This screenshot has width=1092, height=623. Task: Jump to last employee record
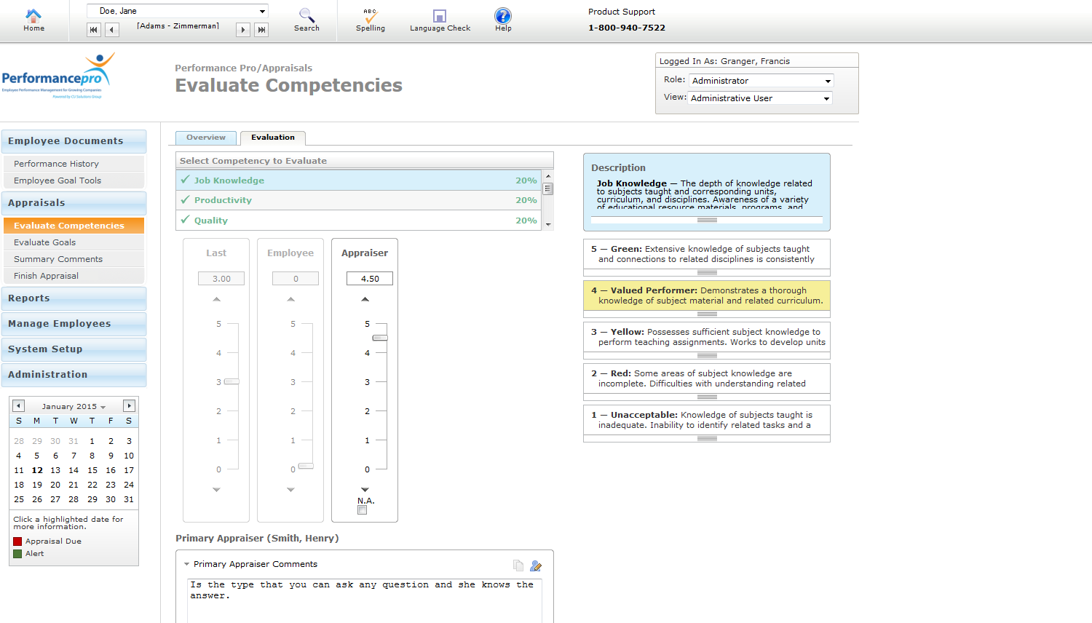click(261, 30)
